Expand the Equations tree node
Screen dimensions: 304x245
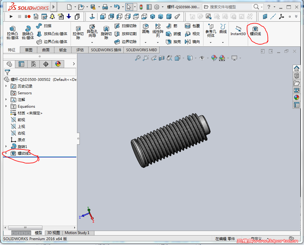(x=6, y=106)
